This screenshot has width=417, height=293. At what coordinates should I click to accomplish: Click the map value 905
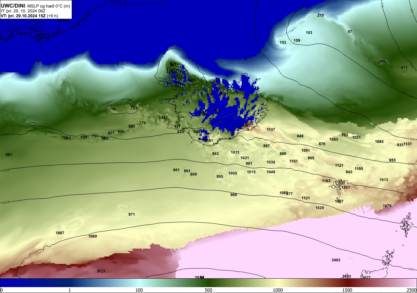click(311, 158)
